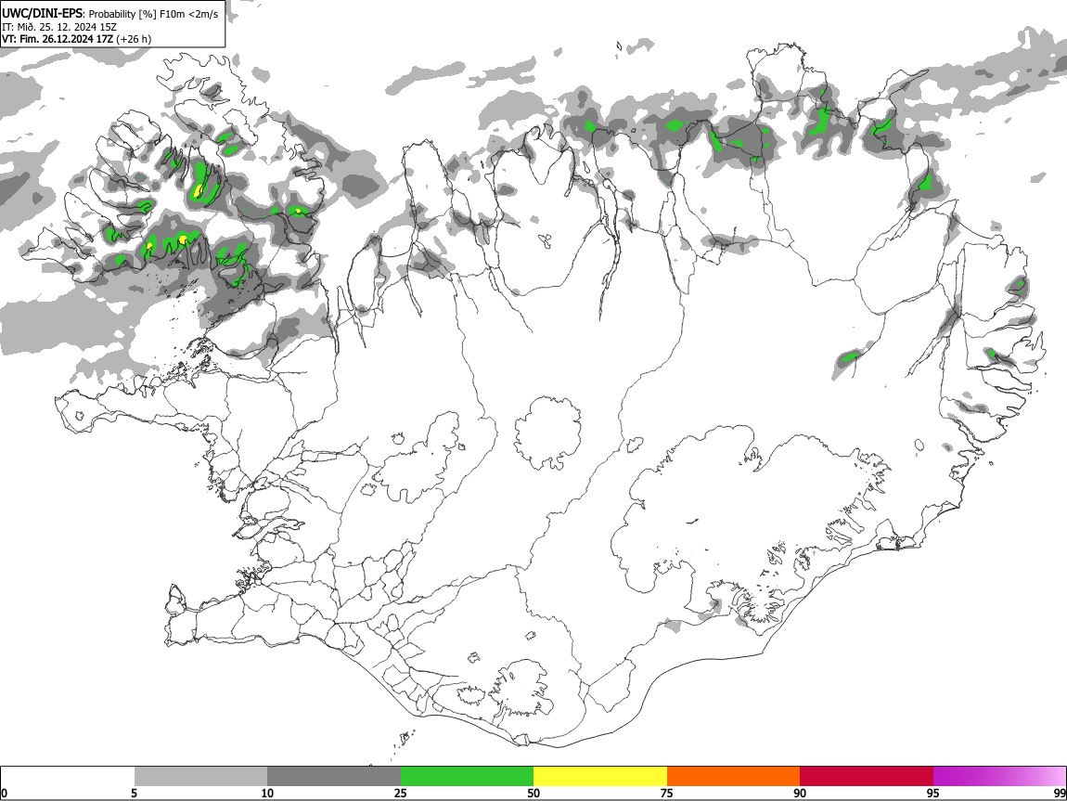Click the legend value '5'

pos(135,793)
